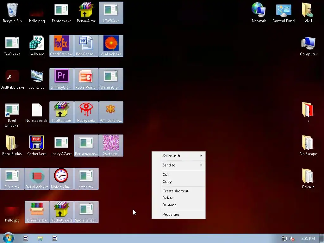The image size is (324, 243).
Task: Open the Windows Start menu
Action: pos(8,238)
